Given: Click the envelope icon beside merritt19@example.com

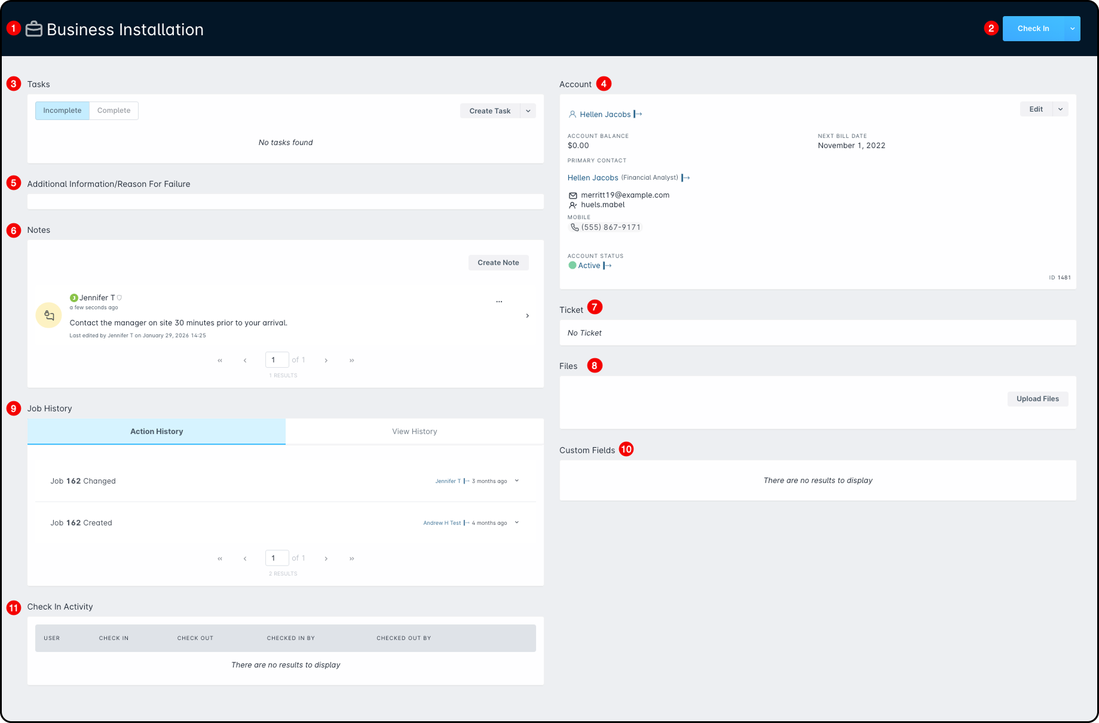Looking at the screenshot, I should [573, 195].
